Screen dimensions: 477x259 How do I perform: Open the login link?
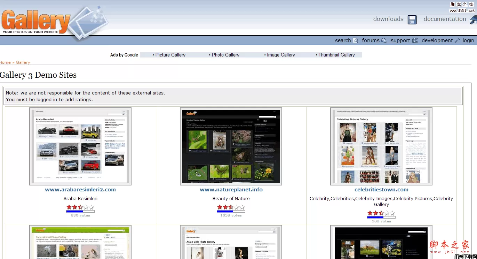click(468, 40)
